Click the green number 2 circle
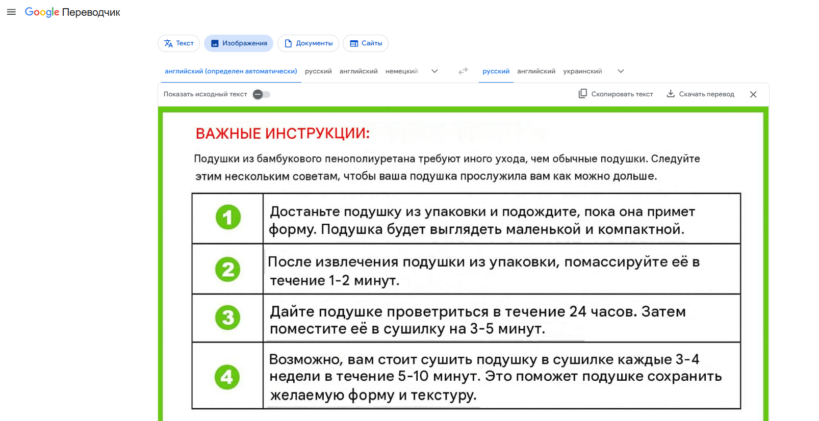This screenshot has width=819, height=421. (228, 269)
